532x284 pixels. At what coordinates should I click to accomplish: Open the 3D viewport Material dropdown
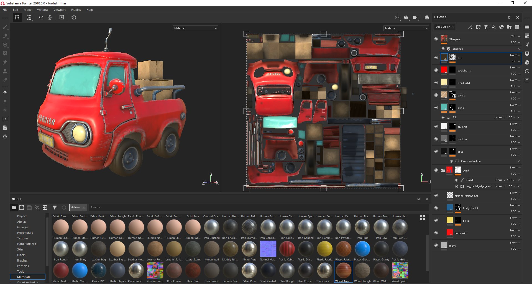tap(195, 28)
